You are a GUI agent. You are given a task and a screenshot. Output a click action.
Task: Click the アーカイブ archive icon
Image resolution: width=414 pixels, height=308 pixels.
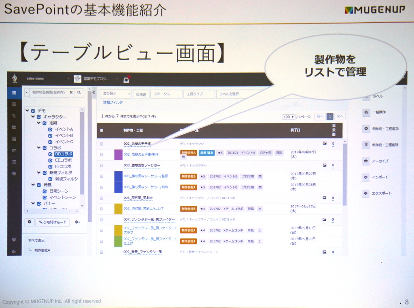tap(366, 161)
